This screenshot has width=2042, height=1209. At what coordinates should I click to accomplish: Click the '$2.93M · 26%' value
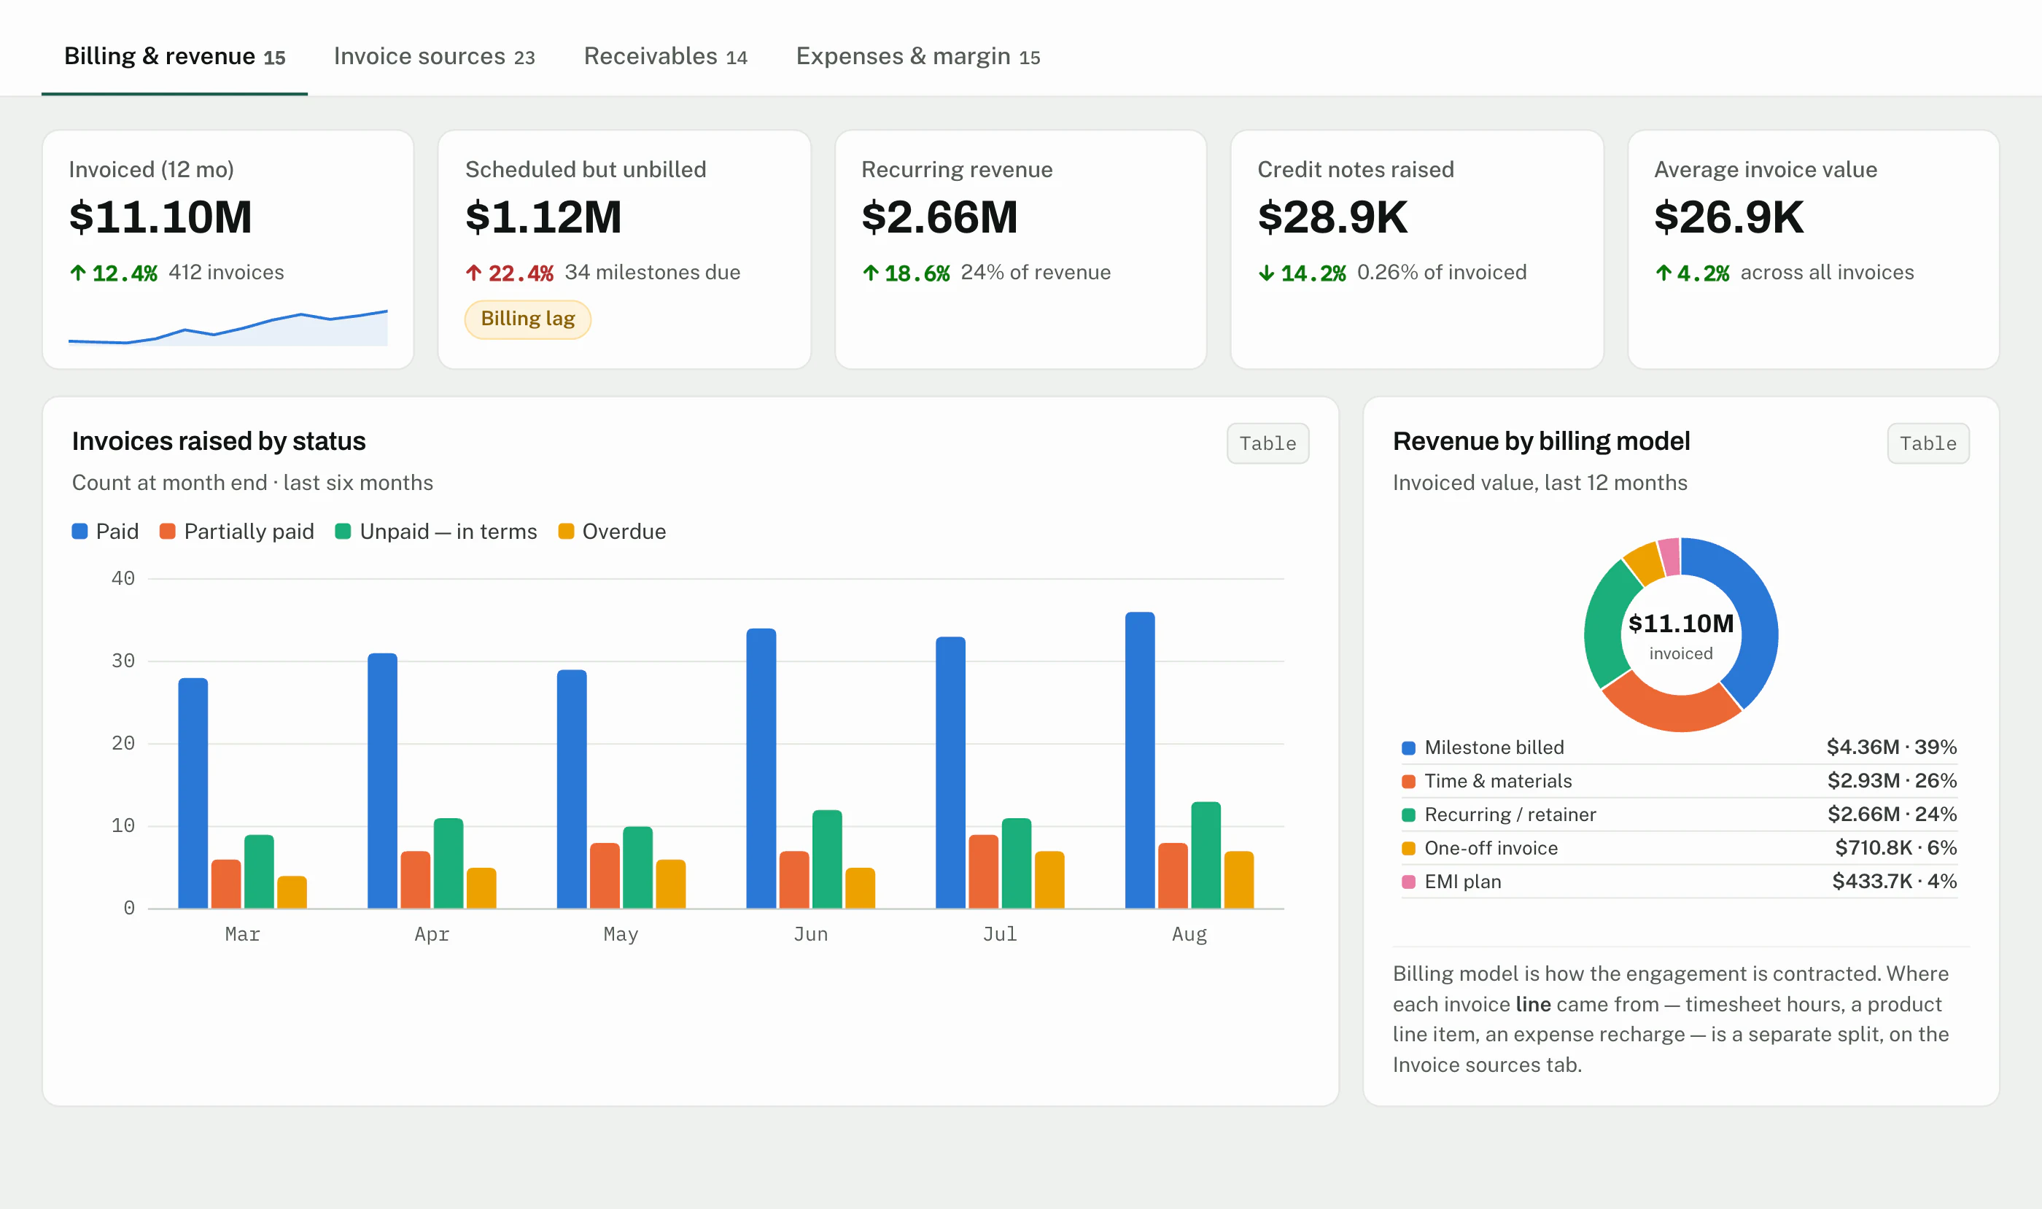1892,780
